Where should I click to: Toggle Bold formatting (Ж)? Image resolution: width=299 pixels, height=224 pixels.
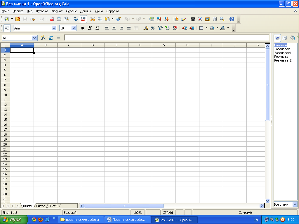[82, 28]
